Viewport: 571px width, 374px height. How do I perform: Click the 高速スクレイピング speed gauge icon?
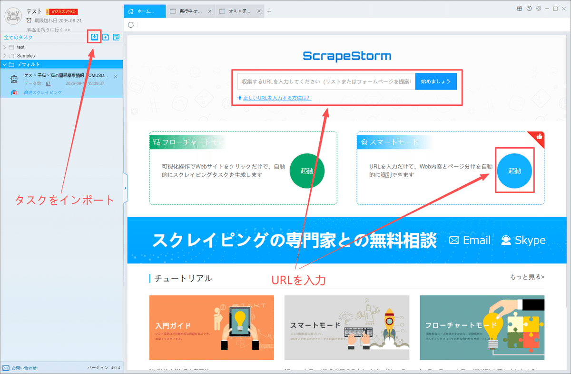tap(14, 92)
